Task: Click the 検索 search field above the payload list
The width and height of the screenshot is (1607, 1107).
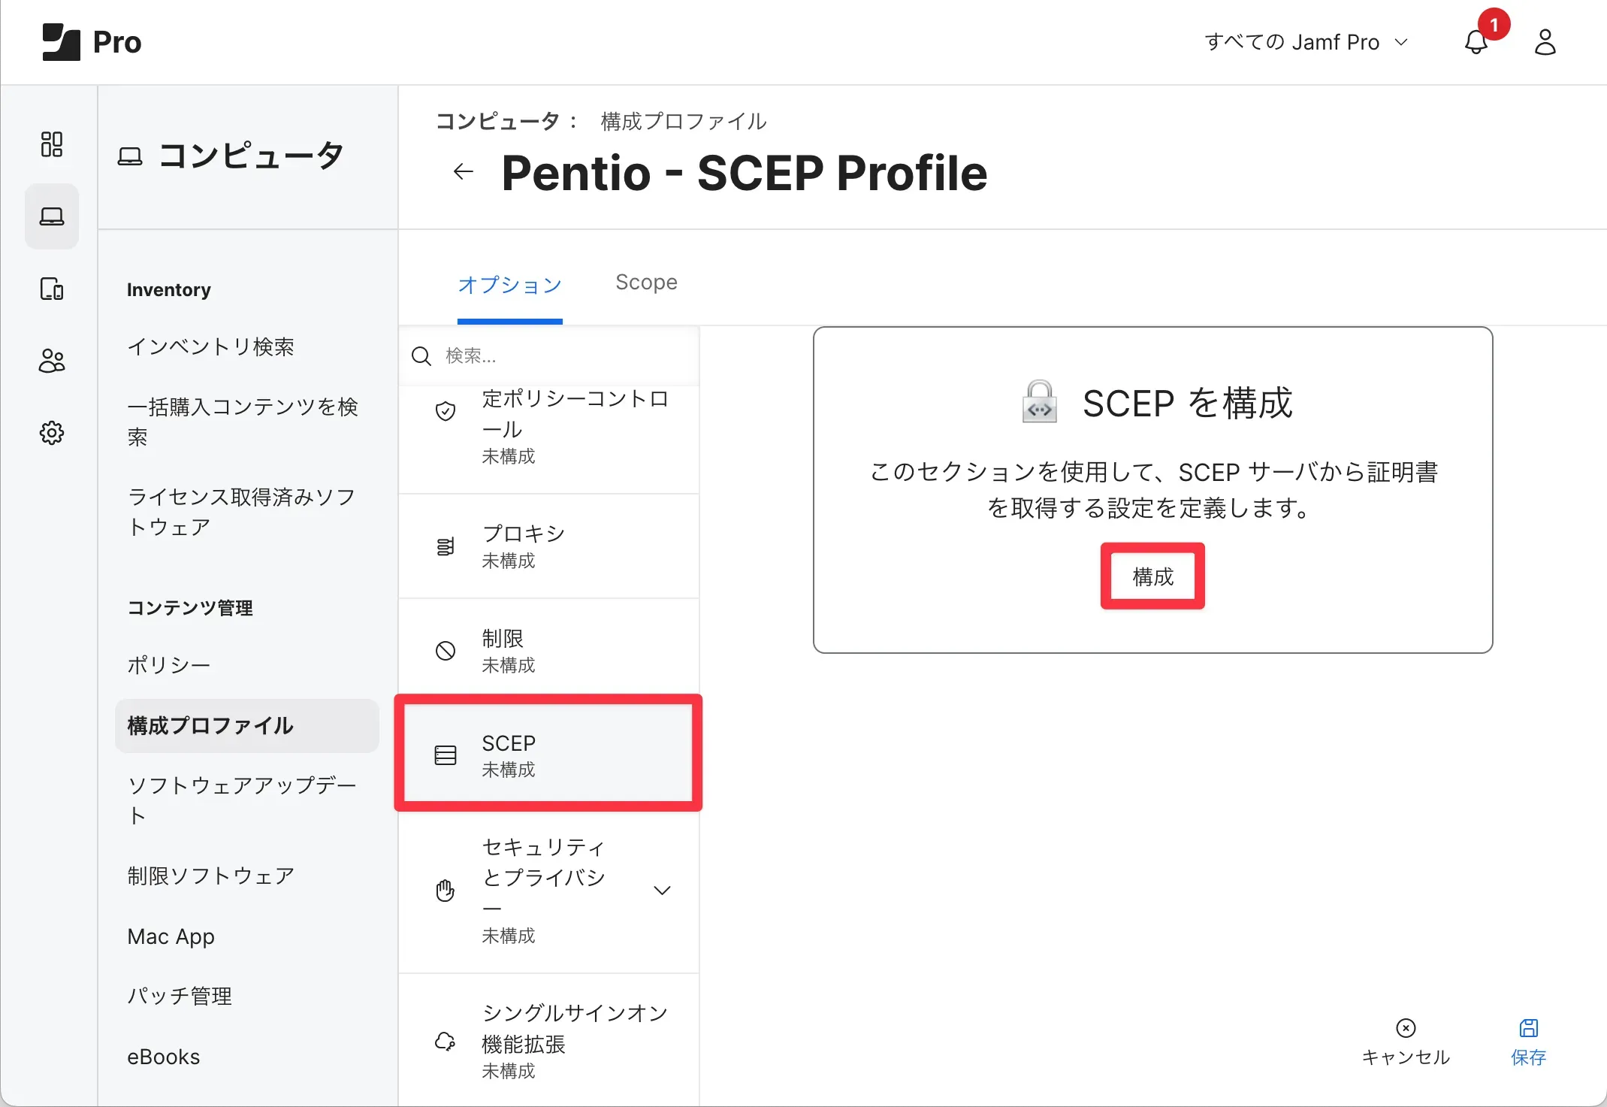Action: click(x=548, y=355)
